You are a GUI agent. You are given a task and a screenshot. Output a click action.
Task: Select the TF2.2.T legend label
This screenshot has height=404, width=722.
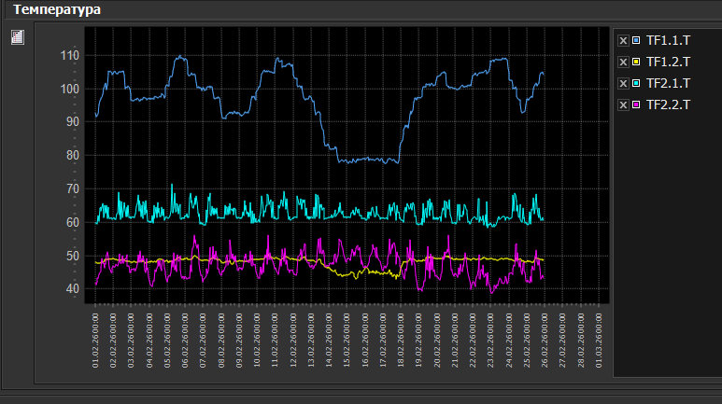[x=668, y=104]
